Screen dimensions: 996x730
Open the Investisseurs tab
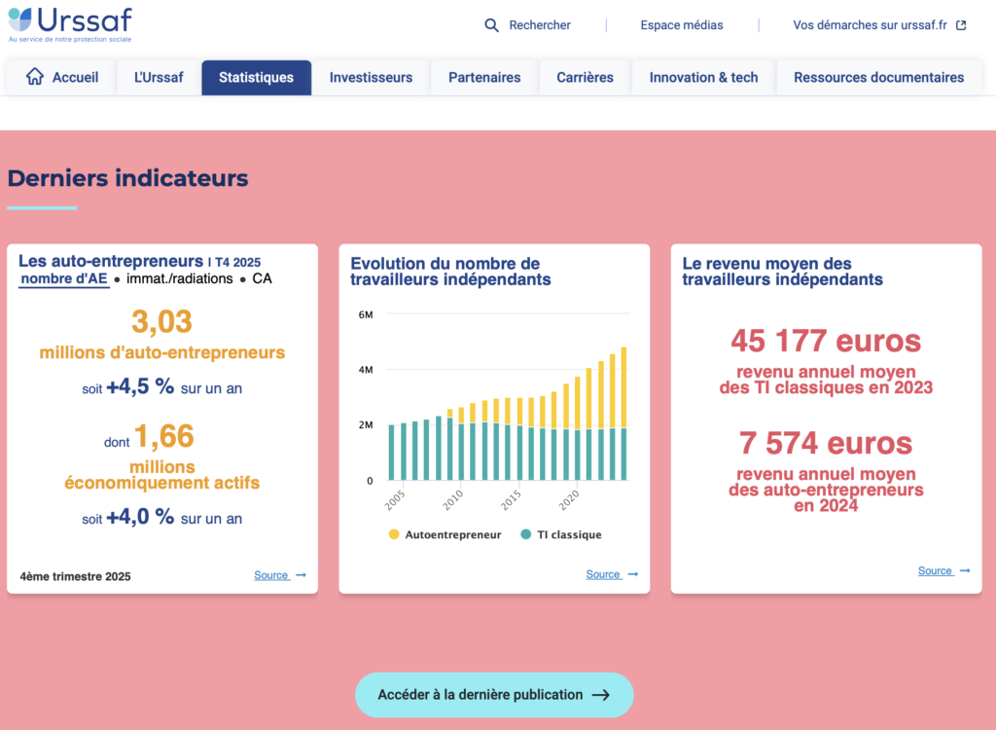tap(371, 78)
